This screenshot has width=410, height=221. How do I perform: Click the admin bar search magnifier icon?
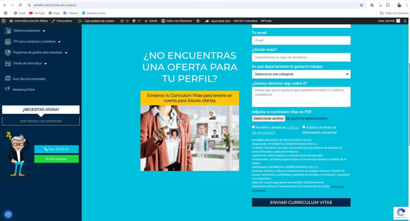[405, 21]
